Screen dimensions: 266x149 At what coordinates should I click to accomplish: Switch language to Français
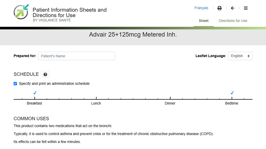[201, 8]
